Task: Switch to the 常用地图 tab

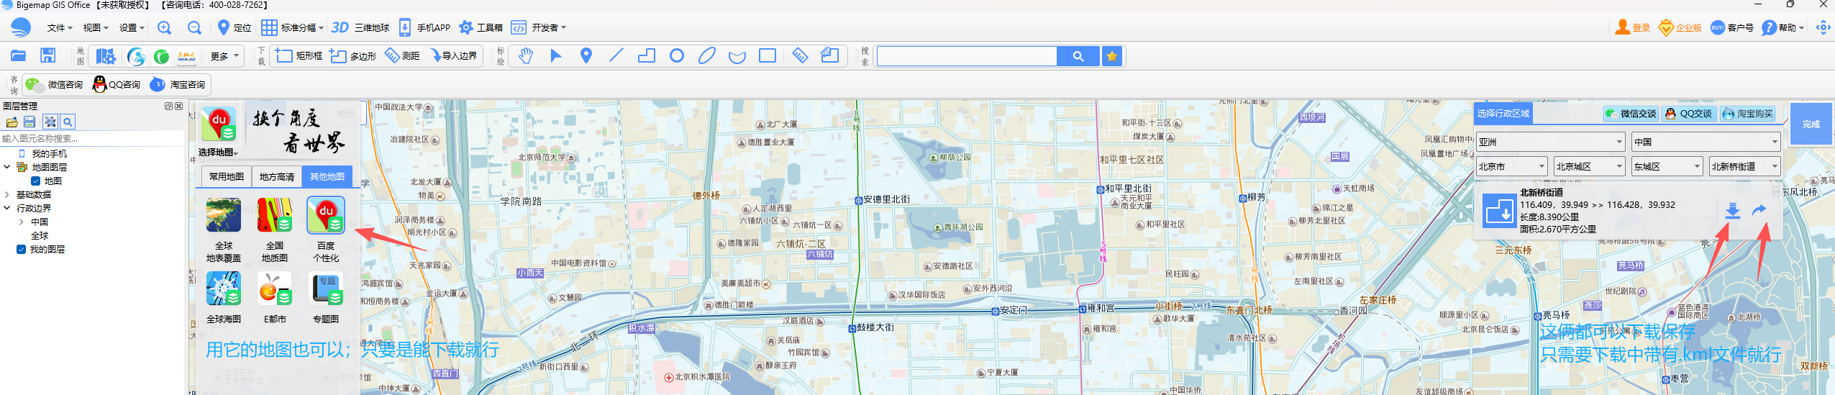Action: click(227, 176)
